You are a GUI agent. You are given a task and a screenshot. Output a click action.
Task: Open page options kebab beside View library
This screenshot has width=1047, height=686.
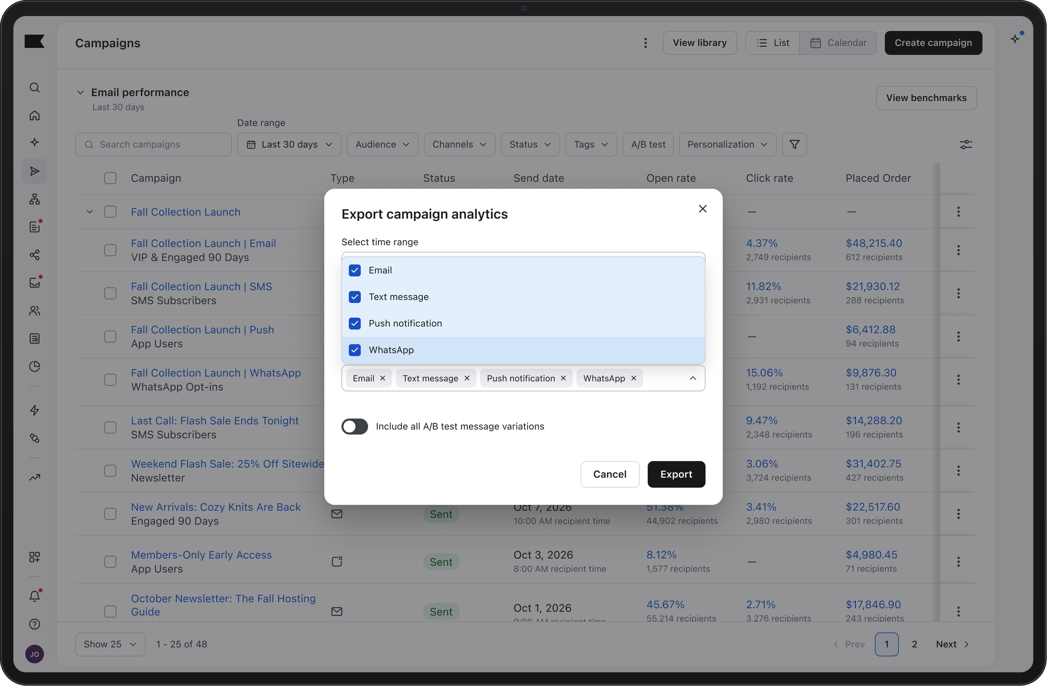(645, 43)
